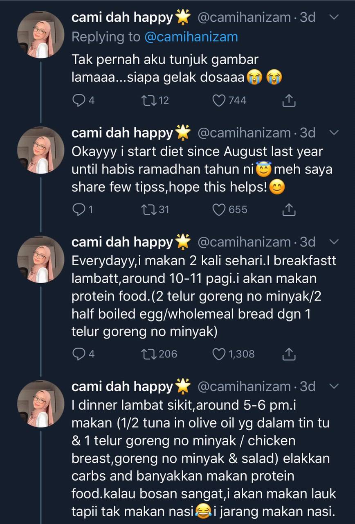
Task: Open the first tweet's options chevron
Action: click(334, 18)
